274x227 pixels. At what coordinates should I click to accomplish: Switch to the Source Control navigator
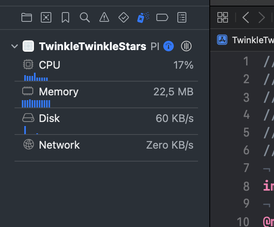click(46, 17)
